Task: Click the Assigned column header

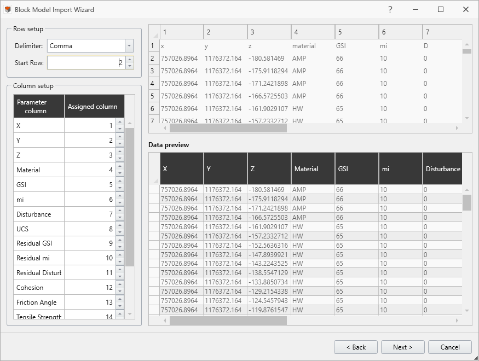Action: click(94, 106)
